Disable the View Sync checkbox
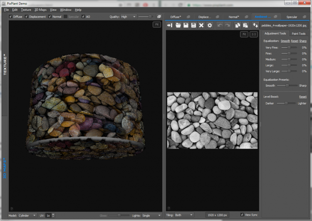The image size is (312, 221). (243, 215)
